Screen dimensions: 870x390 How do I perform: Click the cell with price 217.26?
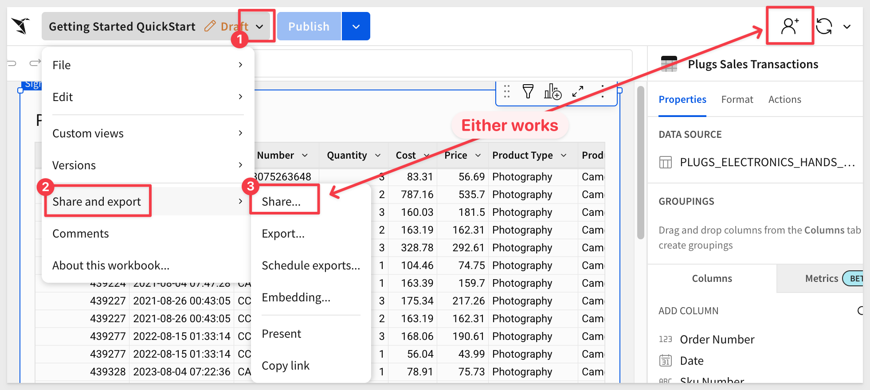click(463, 301)
